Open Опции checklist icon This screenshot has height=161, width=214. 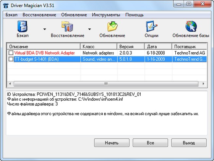pyautogui.click(x=151, y=26)
